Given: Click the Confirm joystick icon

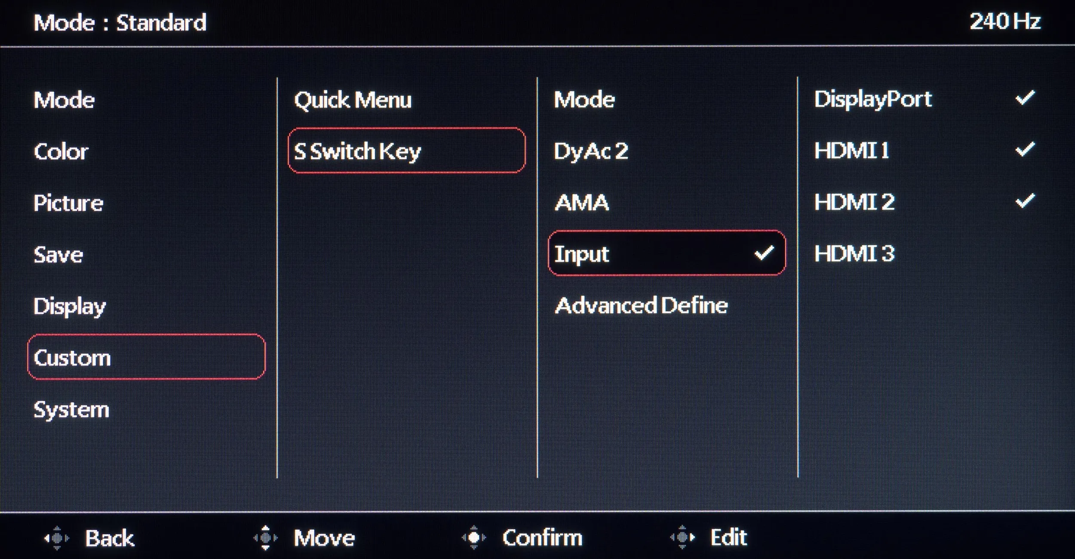Looking at the screenshot, I should point(474,537).
